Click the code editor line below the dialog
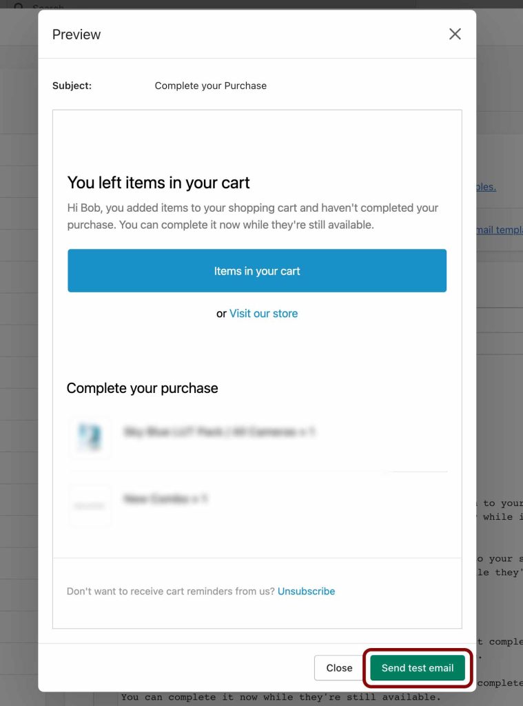The image size is (523, 706). (x=281, y=697)
